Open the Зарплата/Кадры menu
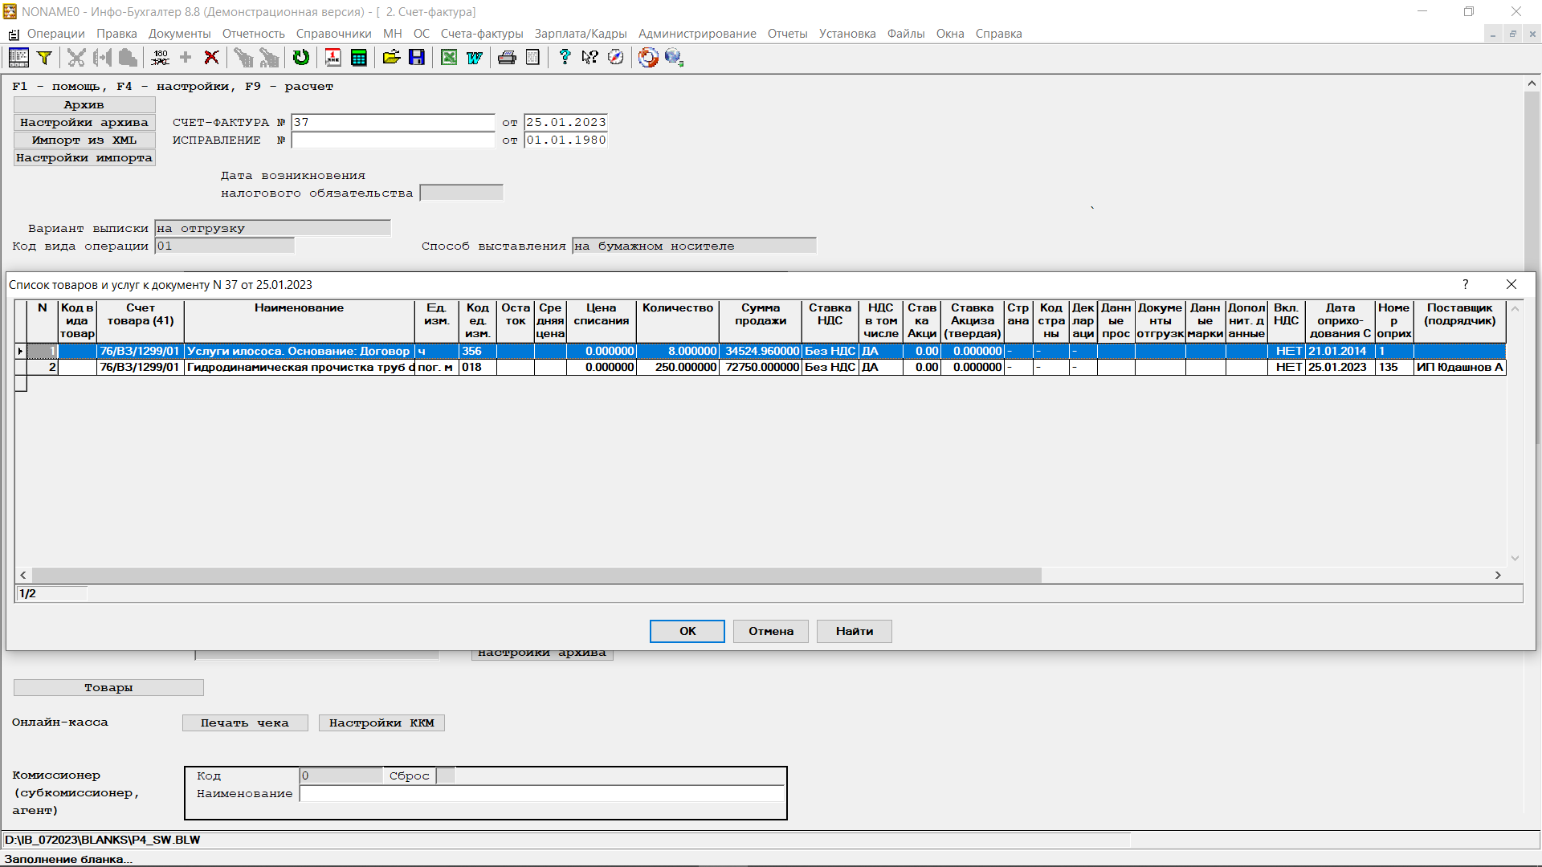The width and height of the screenshot is (1542, 867). pyautogui.click(x=581, y=34)
